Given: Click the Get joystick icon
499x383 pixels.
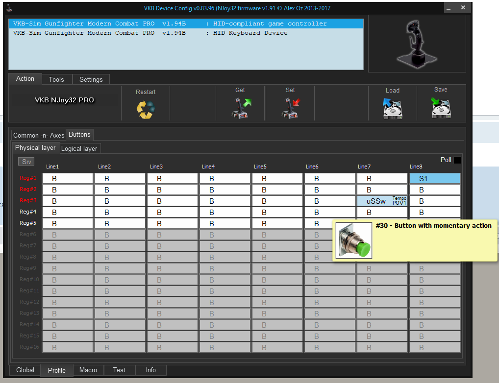Looking at the screenshot, I should coord(241,108).
